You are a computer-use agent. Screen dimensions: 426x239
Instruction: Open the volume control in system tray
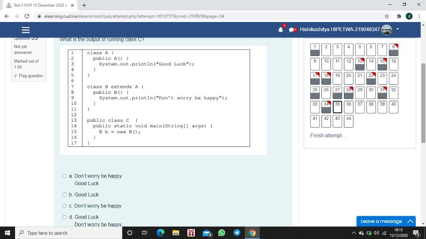pyautogui.click(x=376, y=233)
